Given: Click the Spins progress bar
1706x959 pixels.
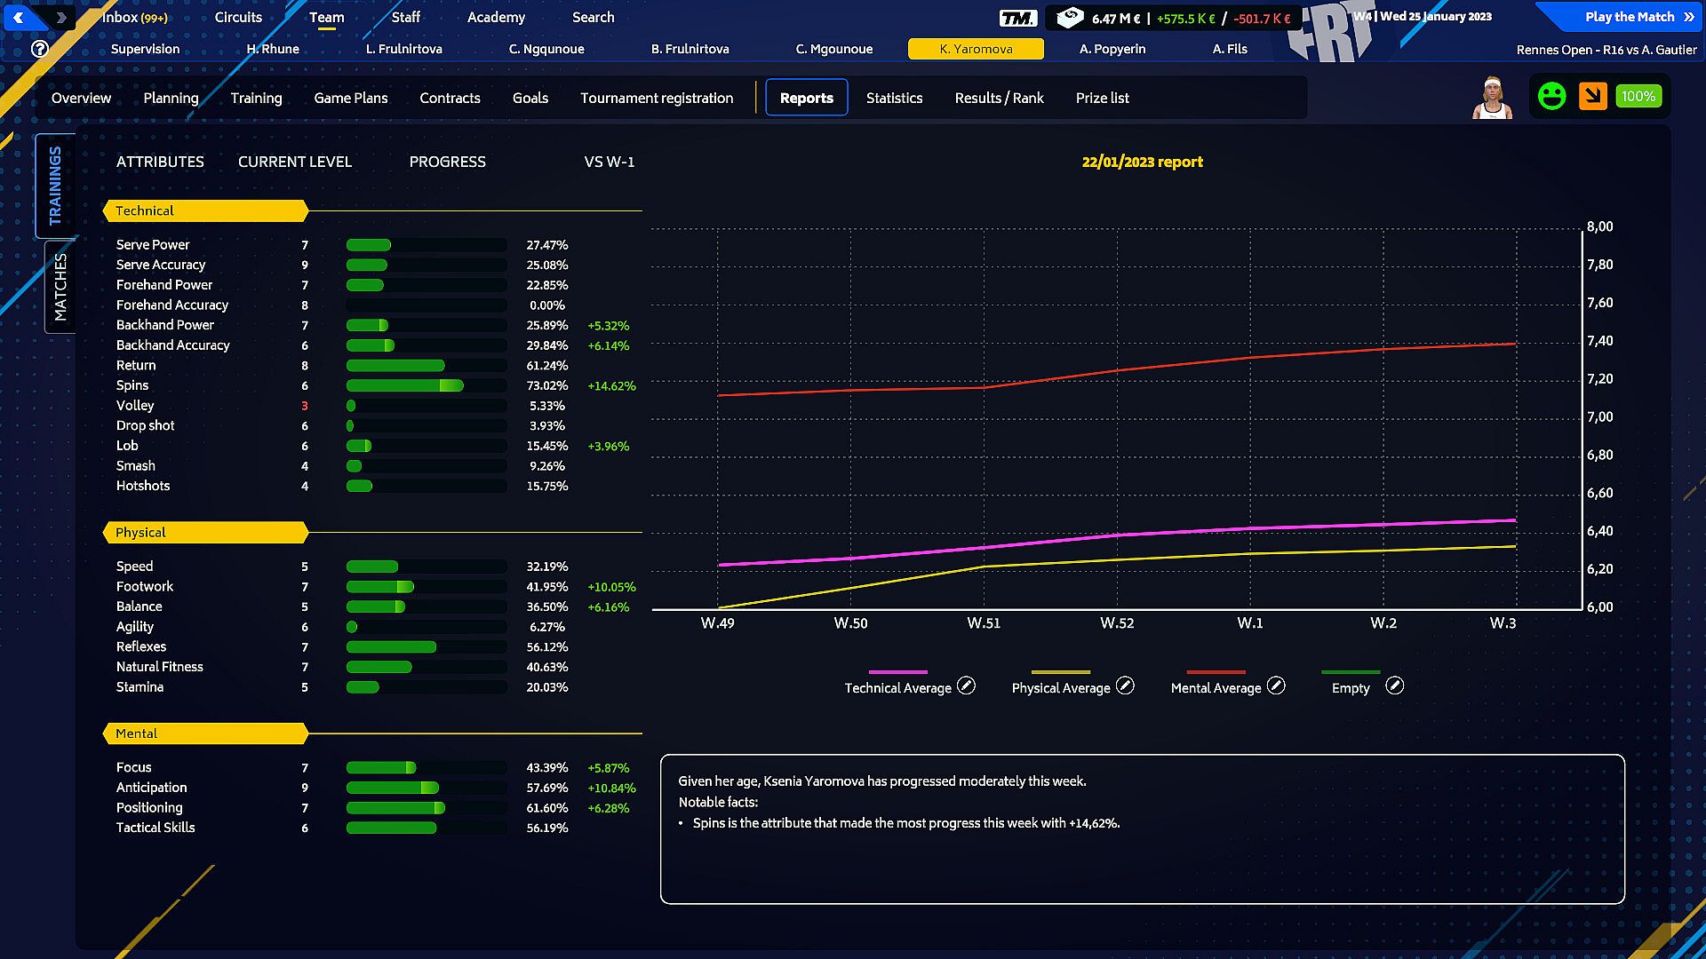Looking at the screenshot, I should click(x=426, y=385).
